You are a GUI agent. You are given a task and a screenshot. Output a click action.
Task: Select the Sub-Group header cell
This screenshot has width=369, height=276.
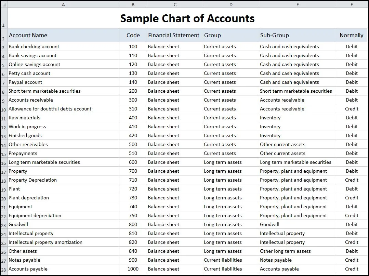(297, 35)
